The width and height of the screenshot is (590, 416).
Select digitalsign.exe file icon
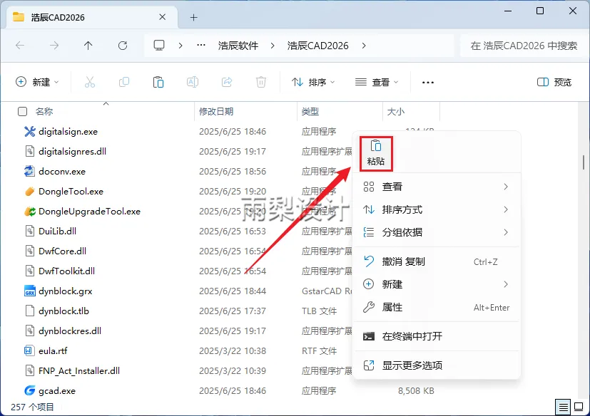point(30,132)
